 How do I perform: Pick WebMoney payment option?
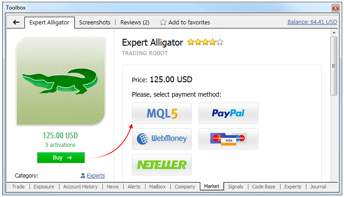pos(162,139)
